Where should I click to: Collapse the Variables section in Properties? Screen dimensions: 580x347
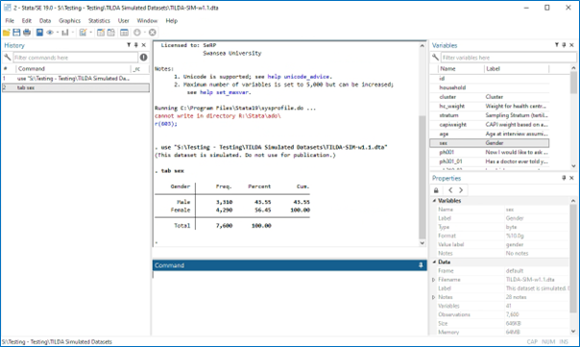(x=434, y=201)
